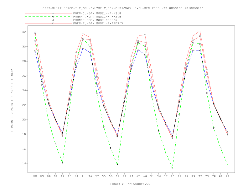Viewport: 248px width, 192px height.
Task: Click the diamond marker on the green legend line
Action: [53, 17]
